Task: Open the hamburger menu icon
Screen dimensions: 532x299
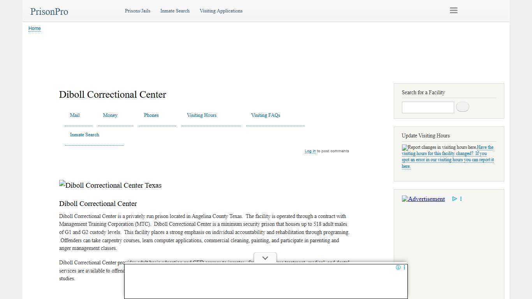Action: 453,11
